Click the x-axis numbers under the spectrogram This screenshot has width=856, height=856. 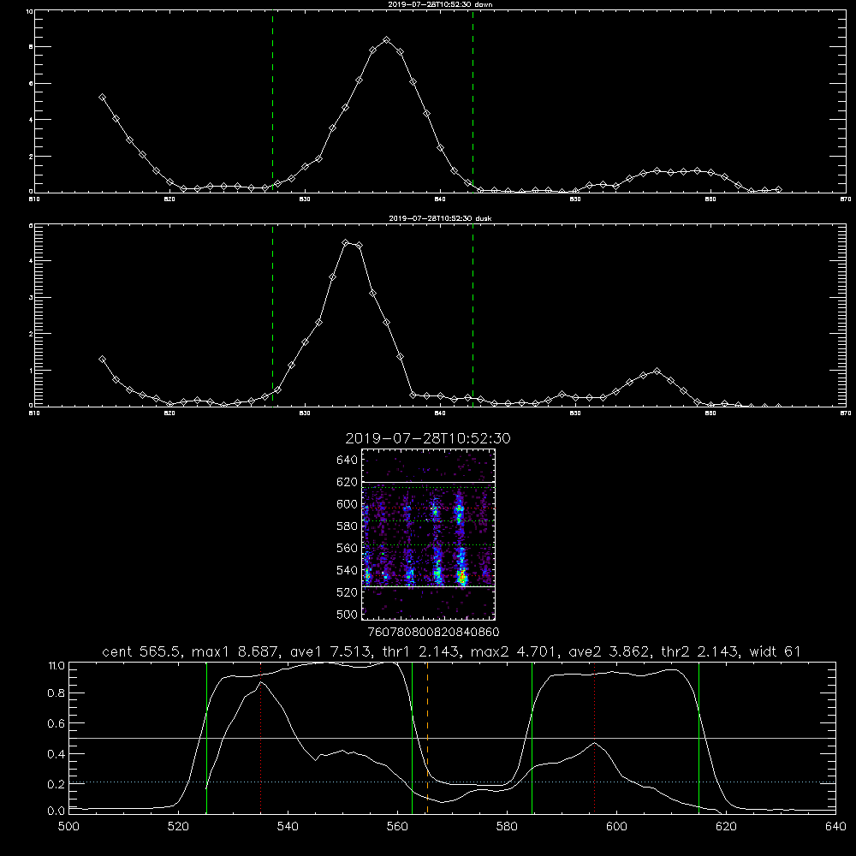tap(433, 632)
